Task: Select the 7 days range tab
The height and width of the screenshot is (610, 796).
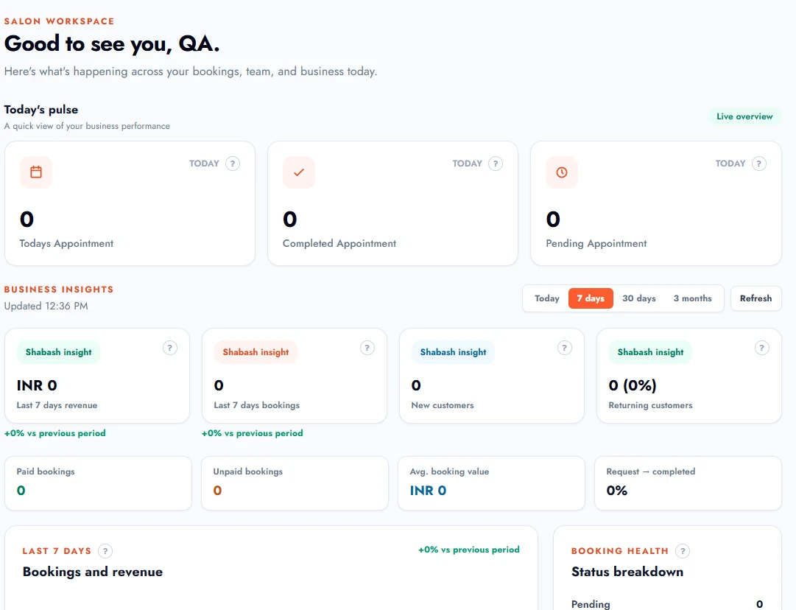Action: coord(591,298)
